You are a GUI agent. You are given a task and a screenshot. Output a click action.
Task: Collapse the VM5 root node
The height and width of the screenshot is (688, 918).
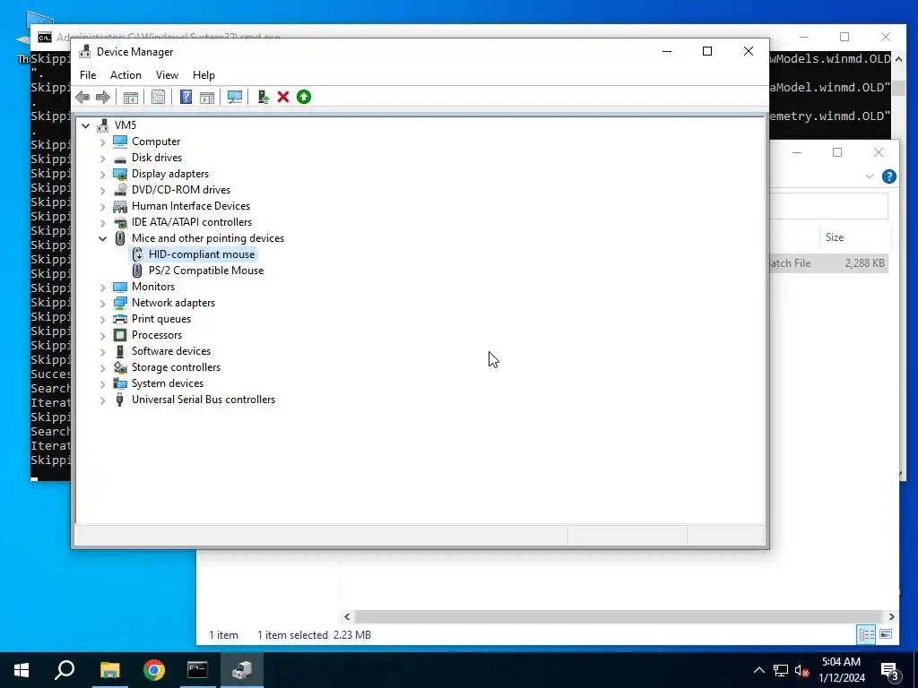click(85, 125)
